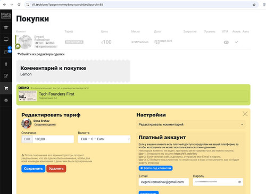Open chat messages sidebar icon

(x=6, y=52)
